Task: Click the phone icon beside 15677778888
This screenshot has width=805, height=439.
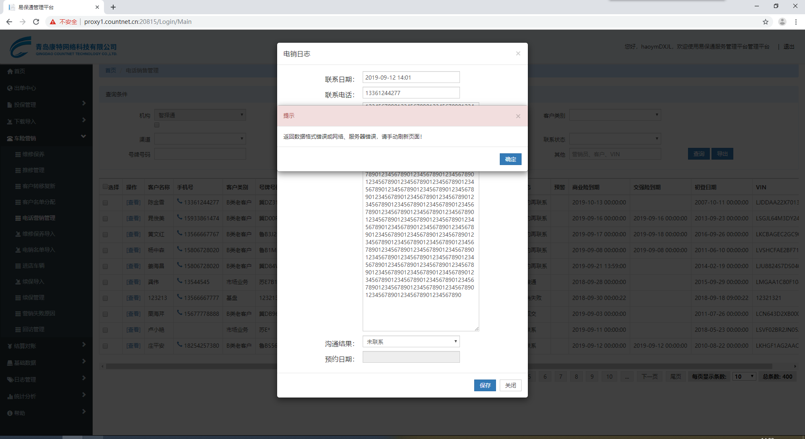Action: coord(179,313)
